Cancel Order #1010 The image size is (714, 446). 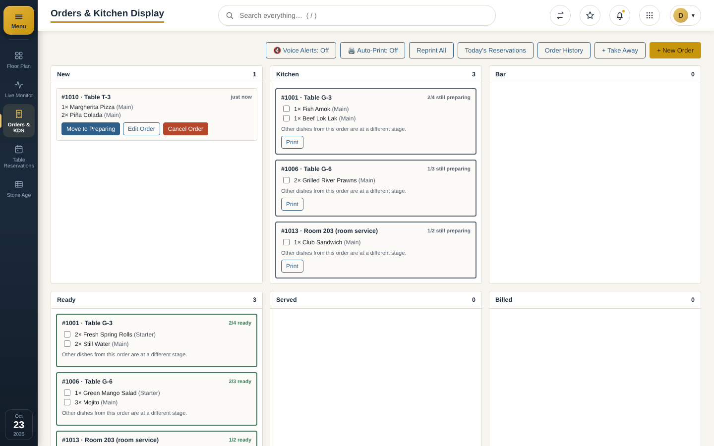click(x=185, y=129)
